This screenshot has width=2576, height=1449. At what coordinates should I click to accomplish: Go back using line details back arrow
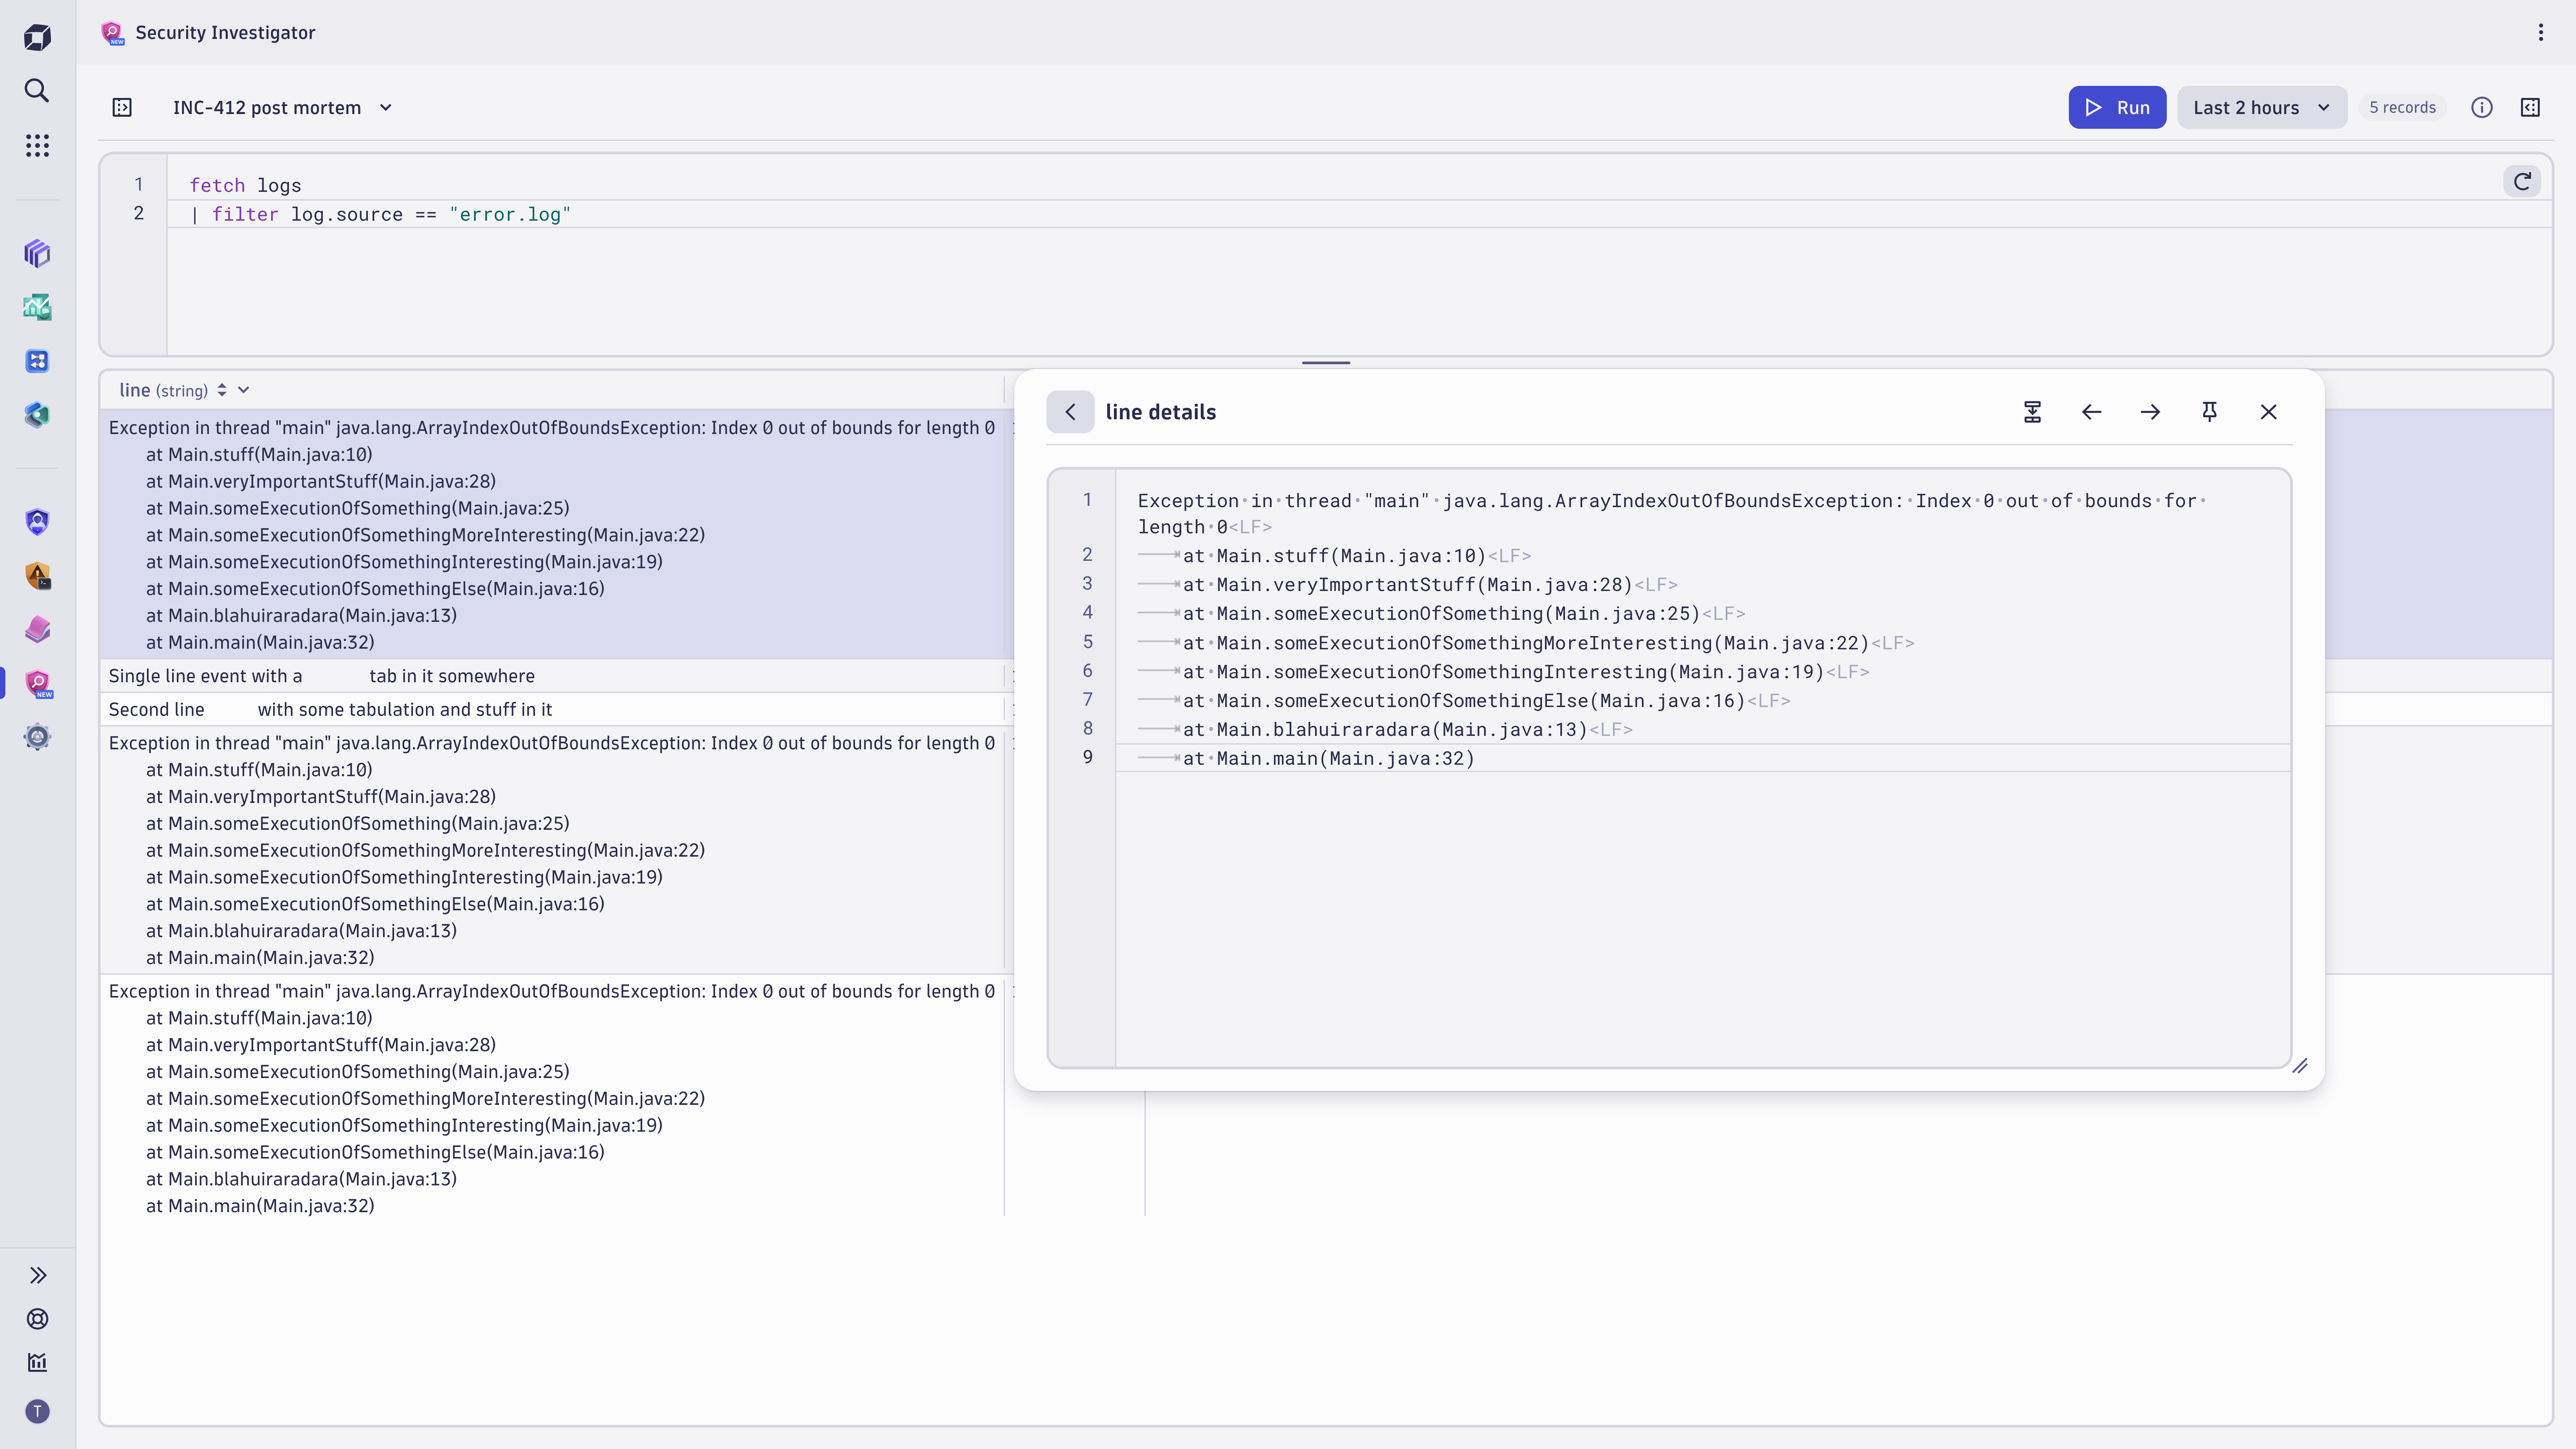1071,411
